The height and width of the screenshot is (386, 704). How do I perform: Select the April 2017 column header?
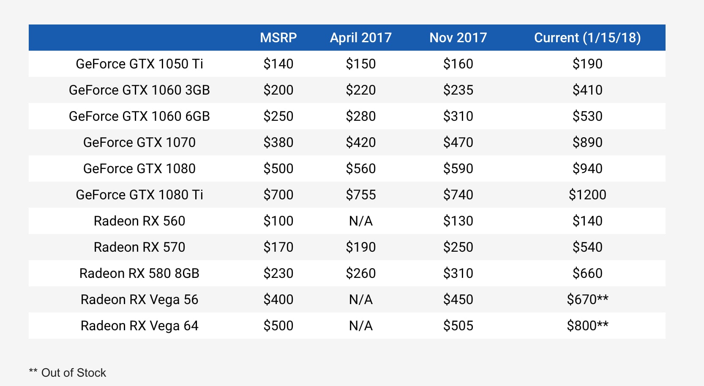360,38
